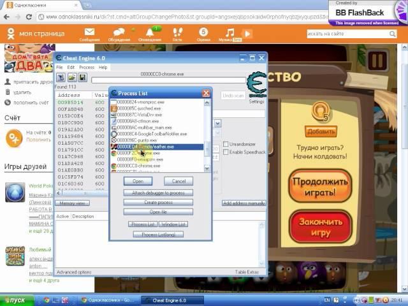Select the 00000CC0-chrome.exe process row
Viewport: 408px width, 306px height.
[x=157, y=166]
